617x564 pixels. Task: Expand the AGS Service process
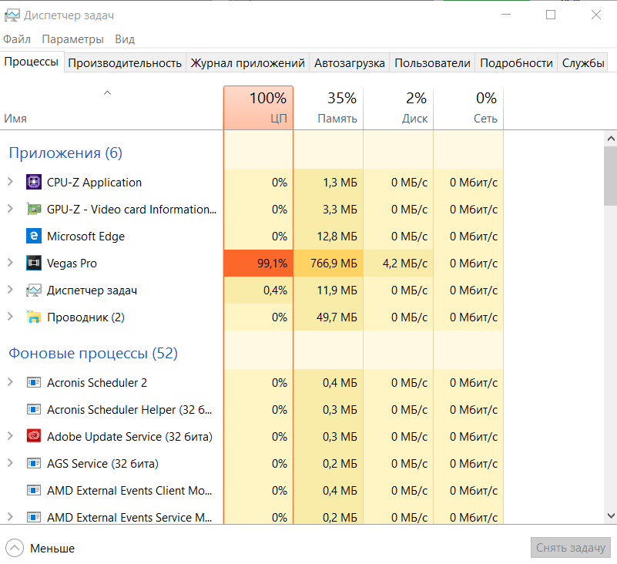10,463
